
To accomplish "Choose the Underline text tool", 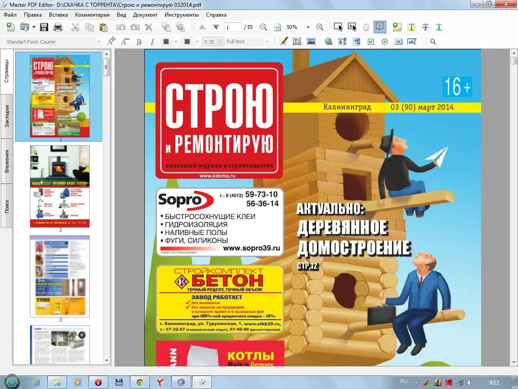I will [439, 27].
